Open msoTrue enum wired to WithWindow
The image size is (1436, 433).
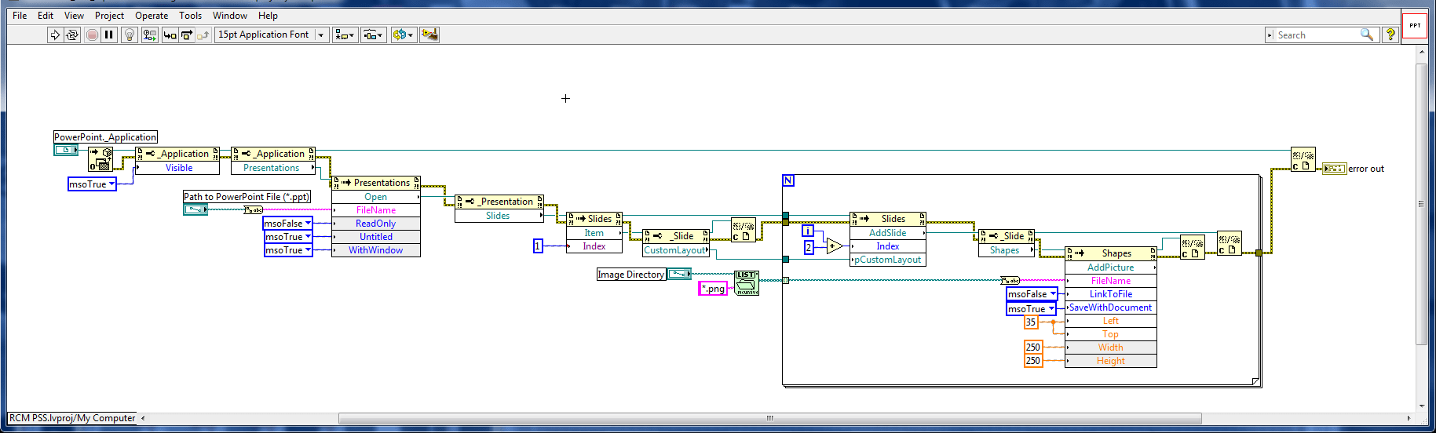(x=288, y=250)
